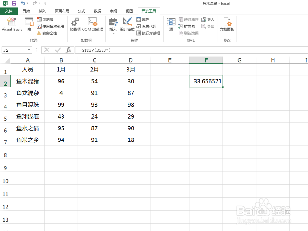Switch to Page Layout (页面布局) tab
Screen dimensions: 308x231
[62, 11]
